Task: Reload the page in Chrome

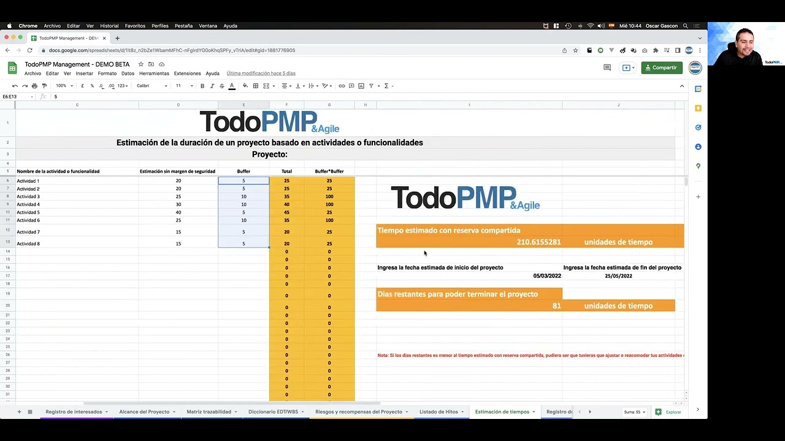Action: point(29,50)
